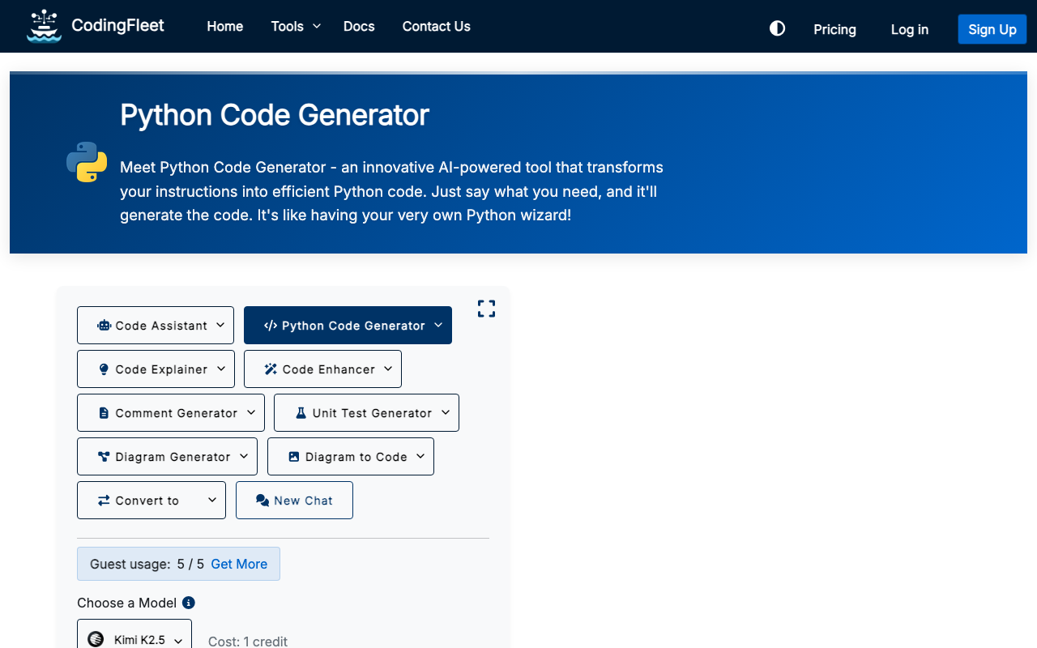Select the Comment Generator tool
The height and width of the screenshot is (648, 1037).
tap(169, 413)
